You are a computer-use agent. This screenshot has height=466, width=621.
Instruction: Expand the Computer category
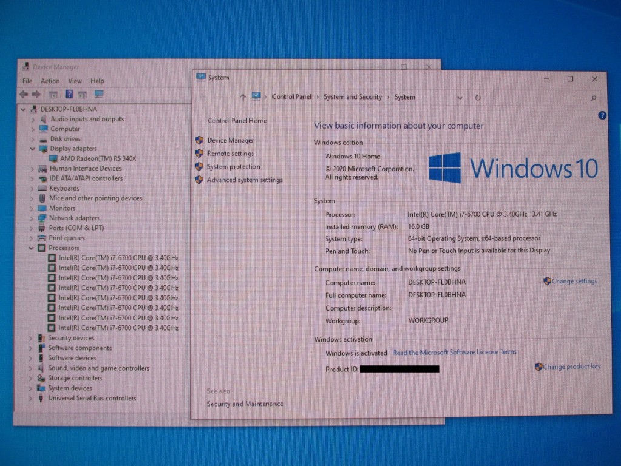[33, 129]
